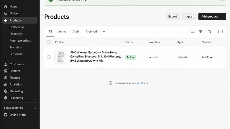Open product search with magnifier icon

coord(192,32)
